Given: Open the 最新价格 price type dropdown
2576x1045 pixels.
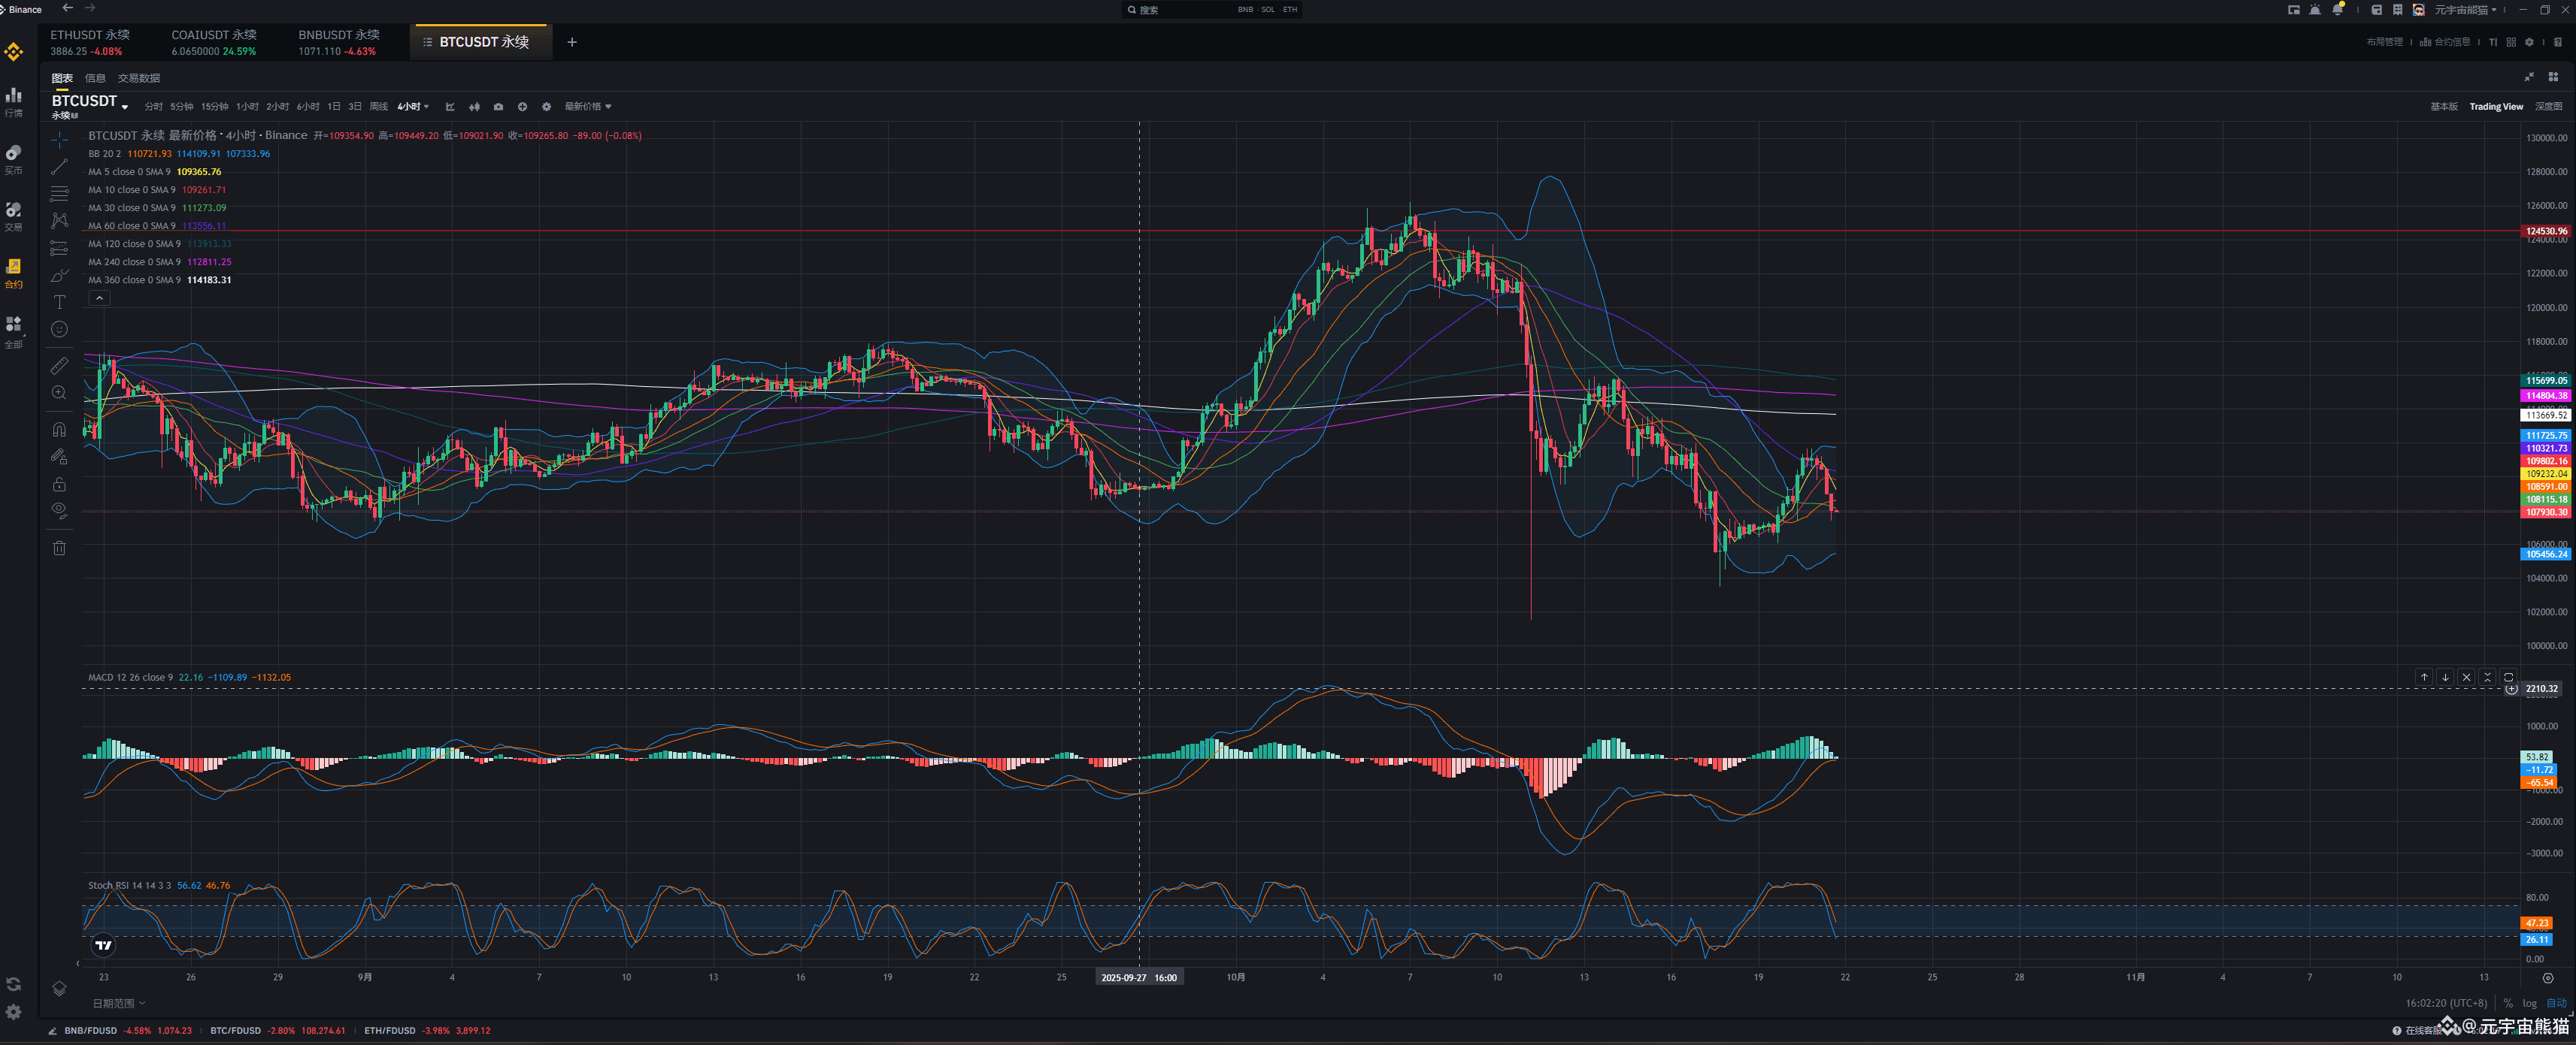Looking at the screenshot, I should pos(587,107).
